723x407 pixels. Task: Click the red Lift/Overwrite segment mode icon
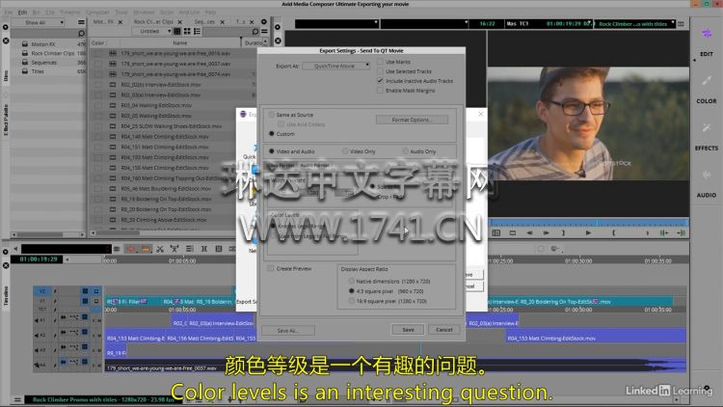click(x=131, y=249)
